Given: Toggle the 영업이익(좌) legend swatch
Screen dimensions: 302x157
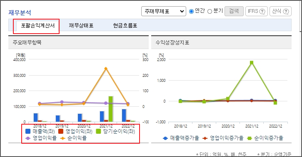Looking at the screenshot, I should (61, 131).
